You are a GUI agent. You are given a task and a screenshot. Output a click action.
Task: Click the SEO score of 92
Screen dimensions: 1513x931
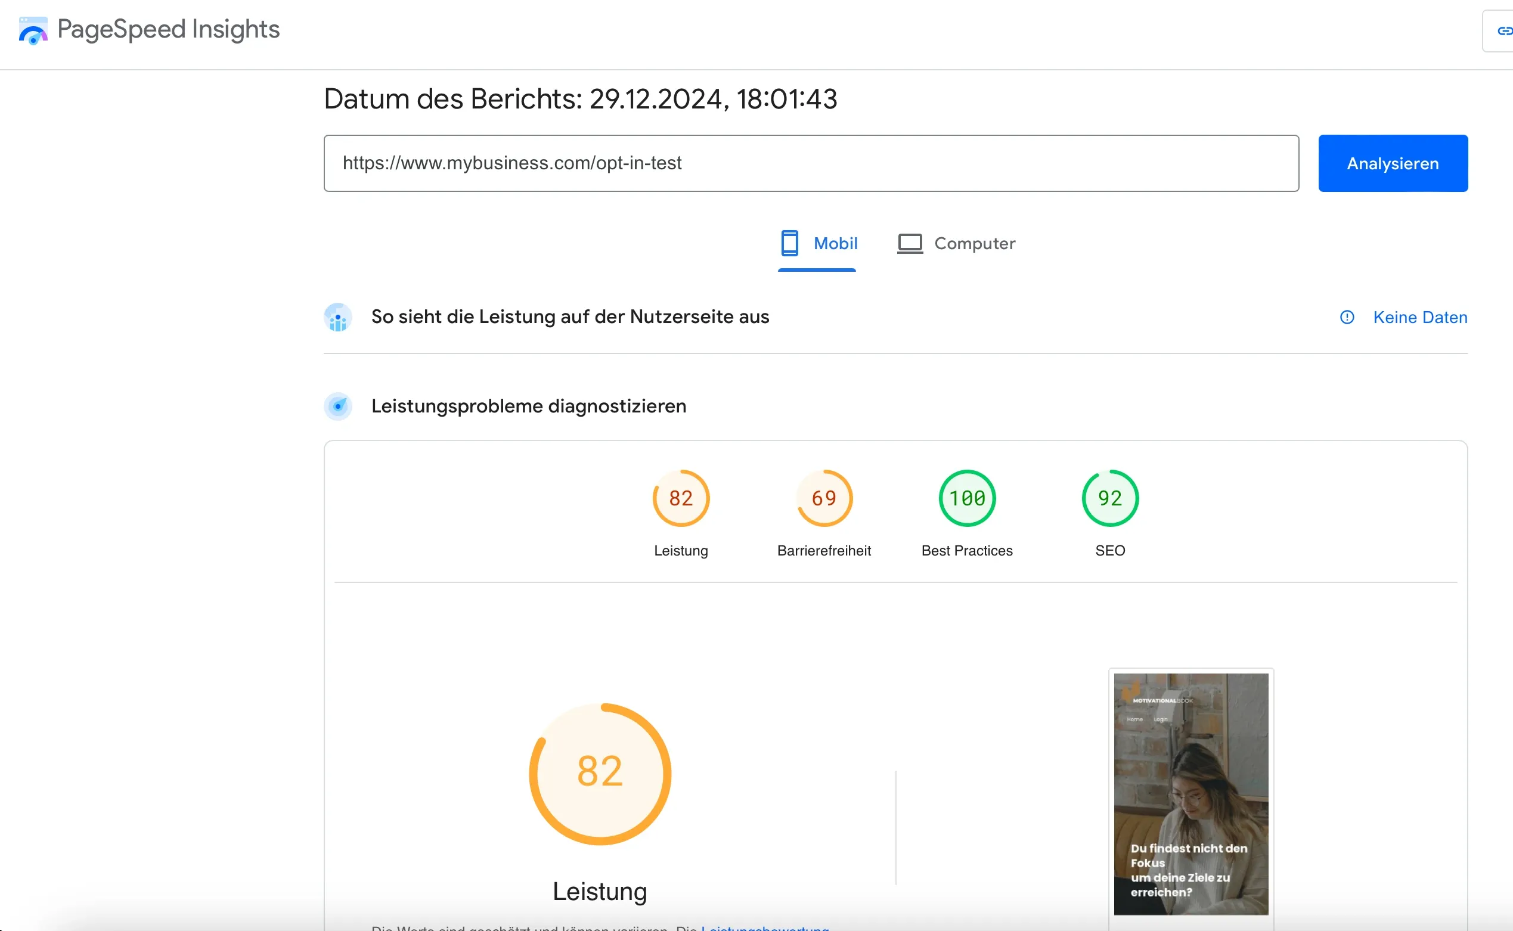pyautogui.click(x=1109, y=498)
